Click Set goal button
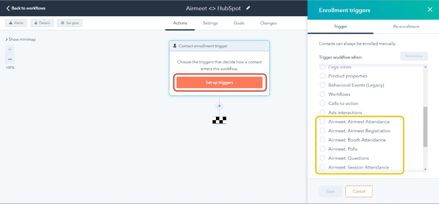 point(70,23)
